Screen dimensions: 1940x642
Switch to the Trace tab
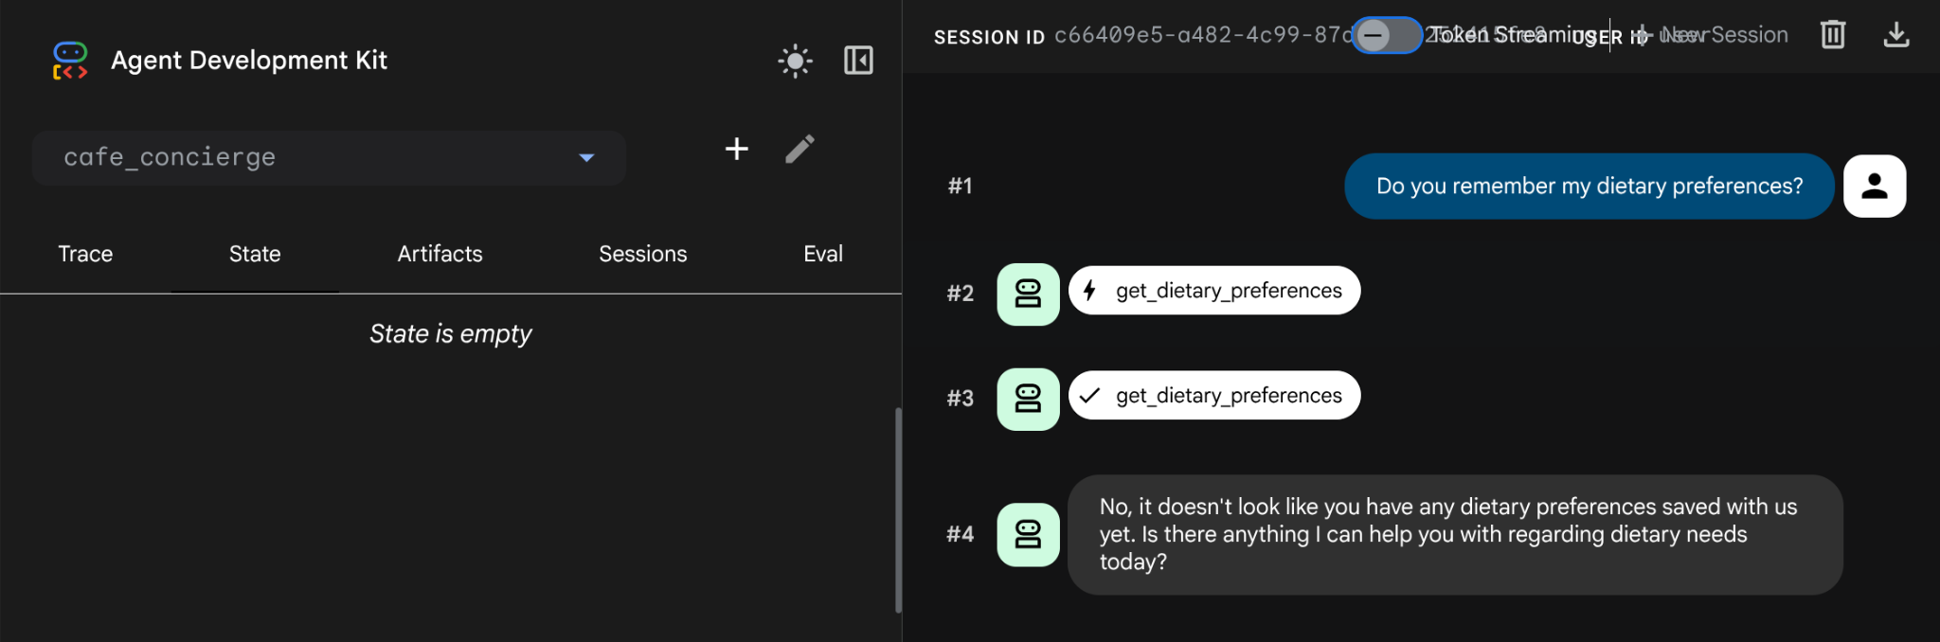pos(85,254)
